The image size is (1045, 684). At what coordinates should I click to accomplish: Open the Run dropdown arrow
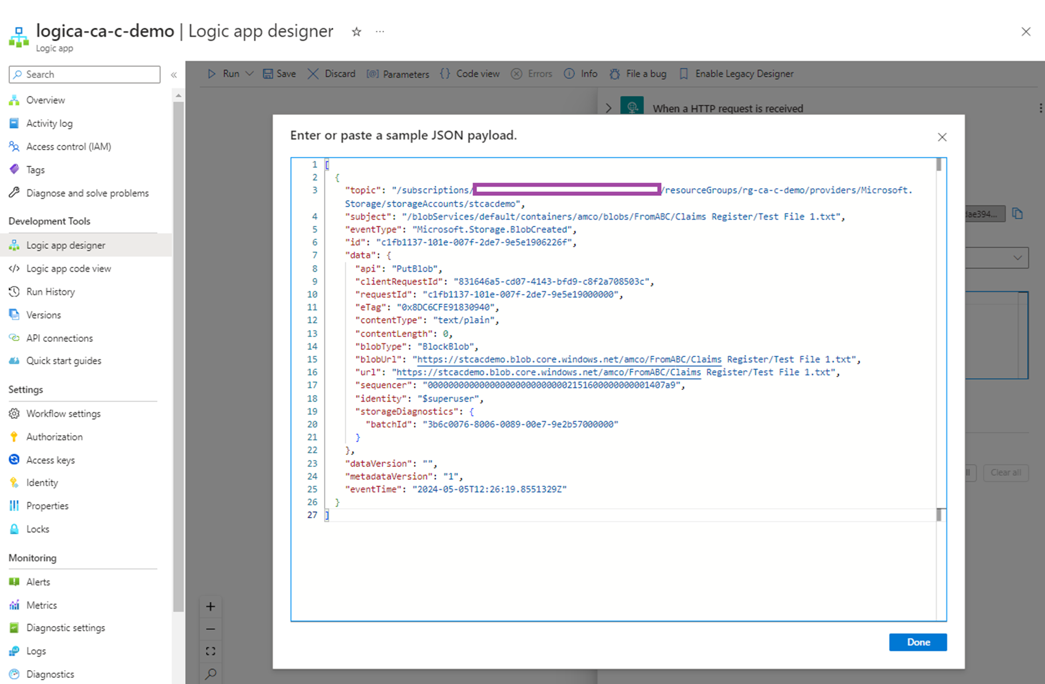250,74
